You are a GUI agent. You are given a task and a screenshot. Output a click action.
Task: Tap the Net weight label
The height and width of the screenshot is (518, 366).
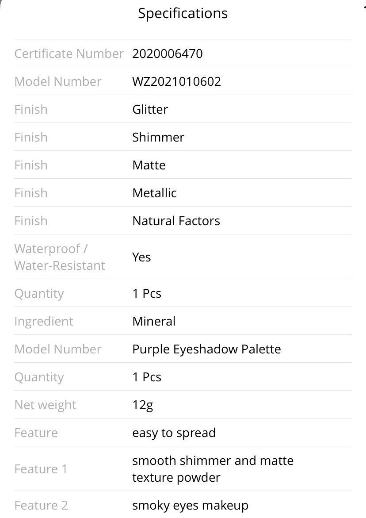coord(45,405)
